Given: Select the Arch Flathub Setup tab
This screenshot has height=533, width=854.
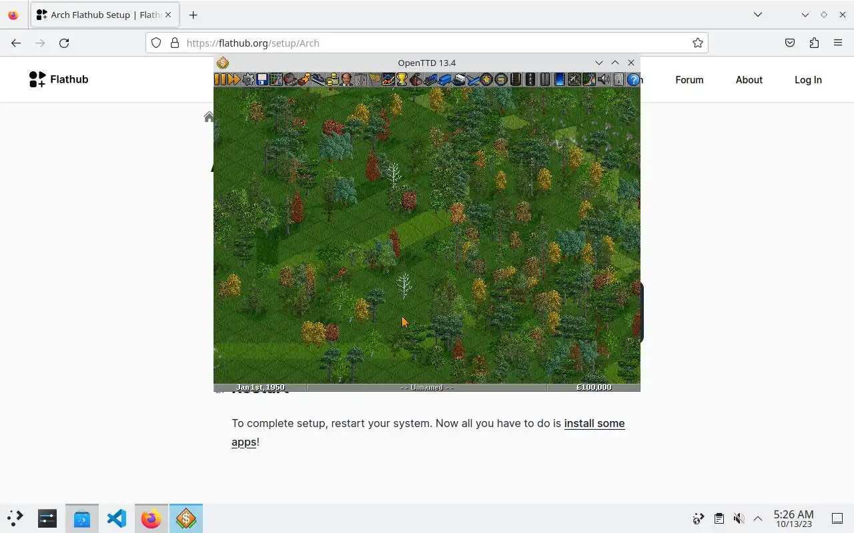Looking at the screenshot, I should (103, 15).
